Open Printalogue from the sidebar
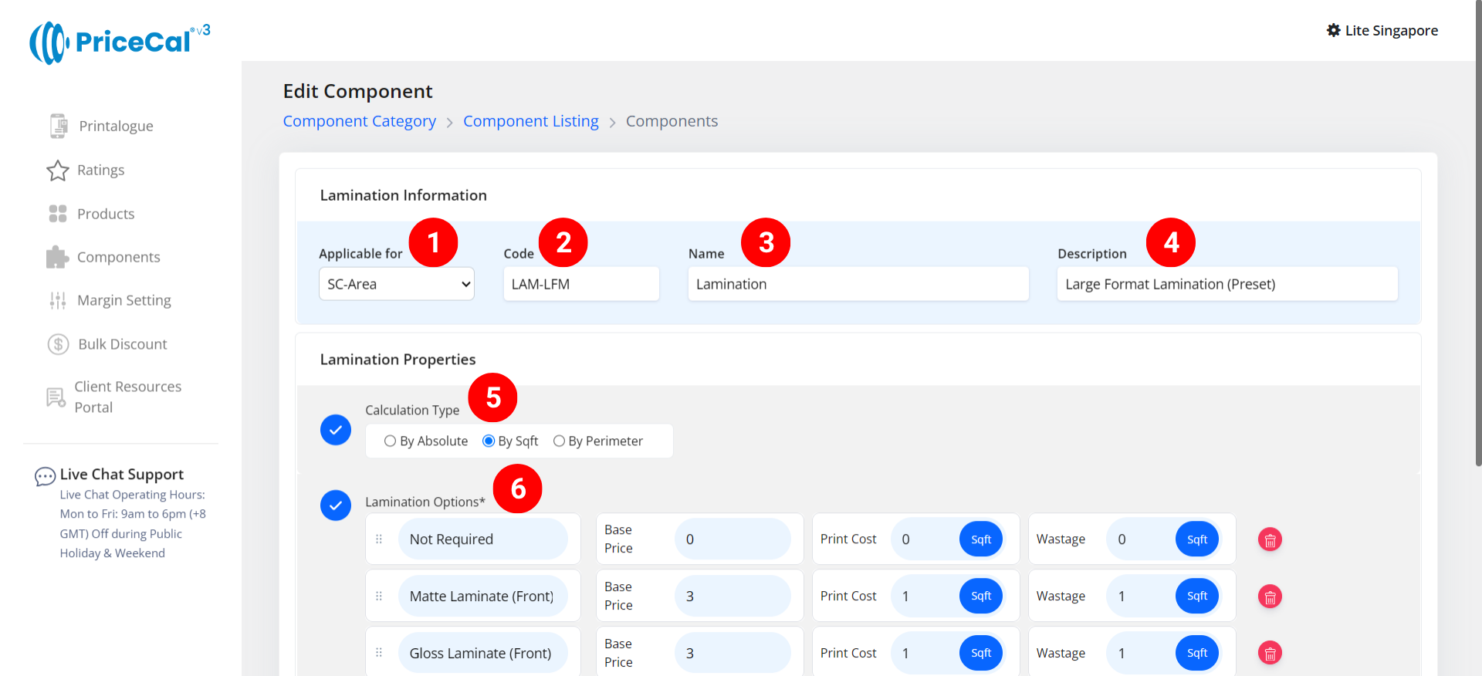Viewport: 1482px width, 676px height. tap(116, 126)
